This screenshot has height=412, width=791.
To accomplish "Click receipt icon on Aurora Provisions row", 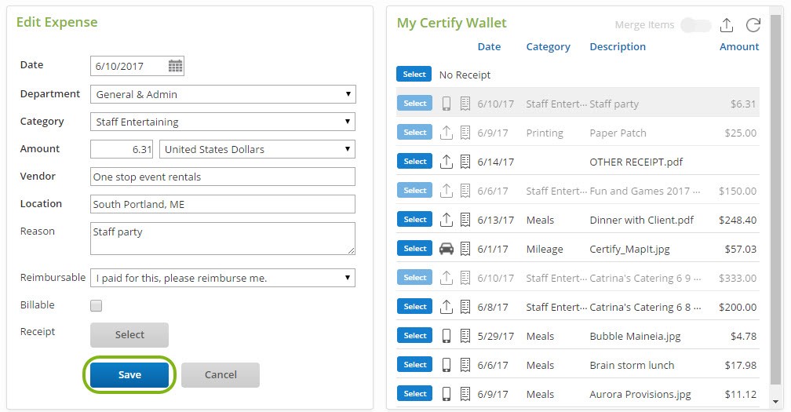I will tap(465, 394).
